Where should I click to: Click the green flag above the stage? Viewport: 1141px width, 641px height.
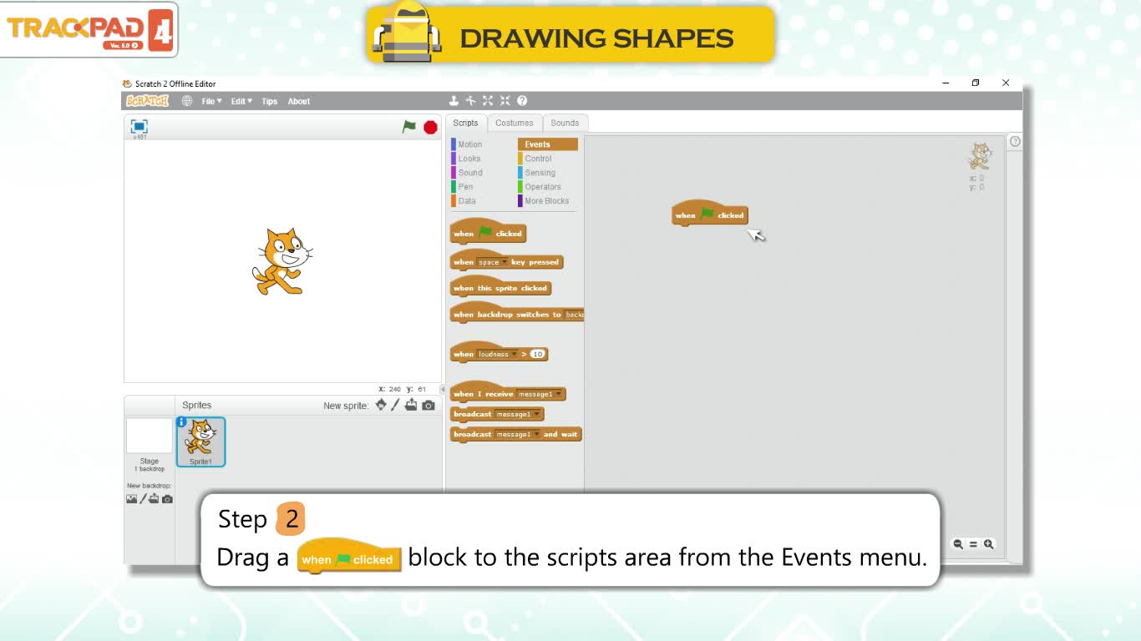pos(408,127)
